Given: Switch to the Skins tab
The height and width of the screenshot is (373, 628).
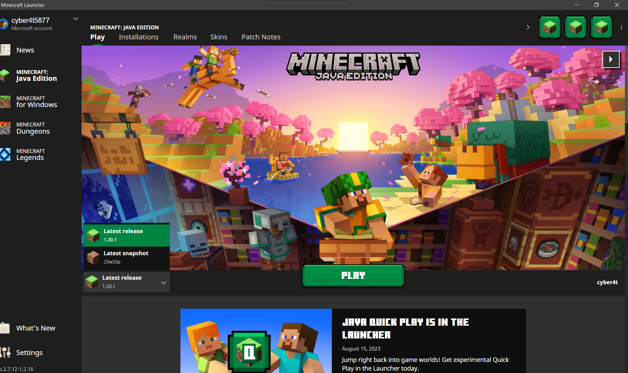Looking at the screenshot, I should (x=219, y=37).
